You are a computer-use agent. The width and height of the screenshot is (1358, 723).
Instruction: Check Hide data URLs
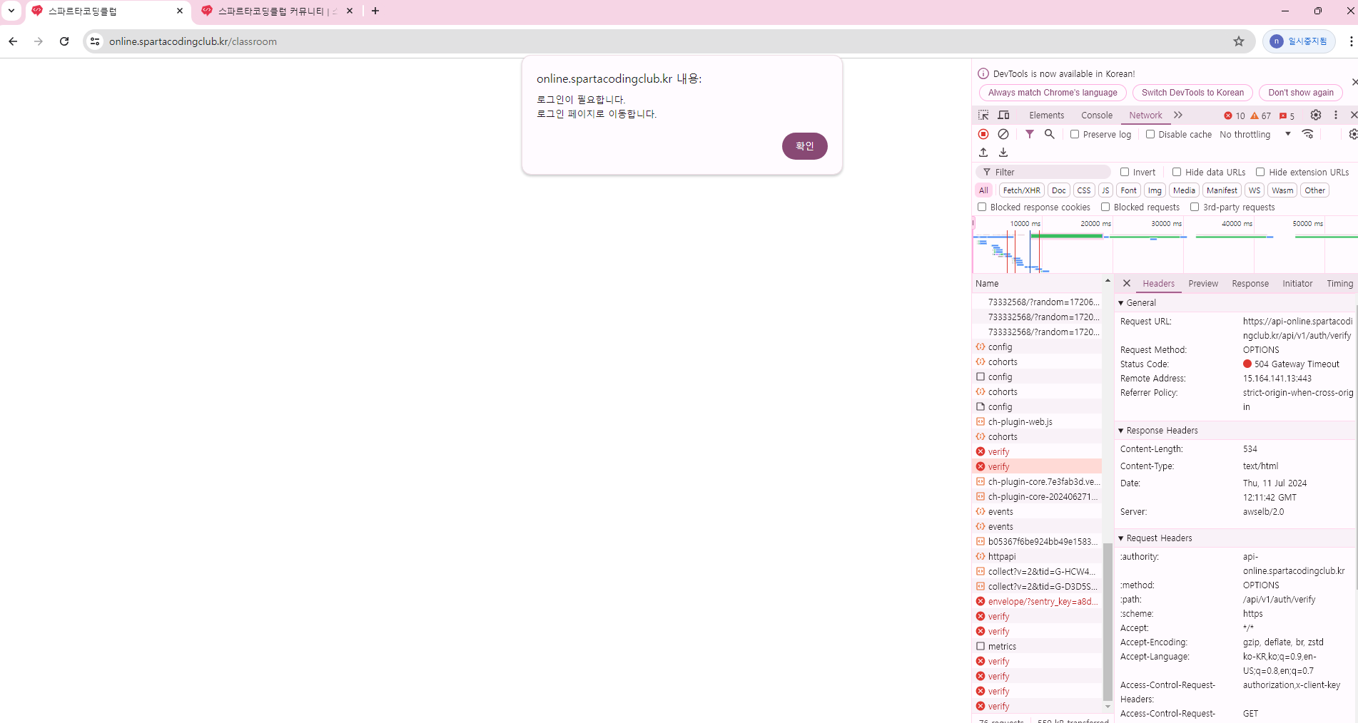[x=1177, y=172]
